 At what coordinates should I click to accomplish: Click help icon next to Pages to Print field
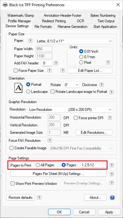click(112, 165)
